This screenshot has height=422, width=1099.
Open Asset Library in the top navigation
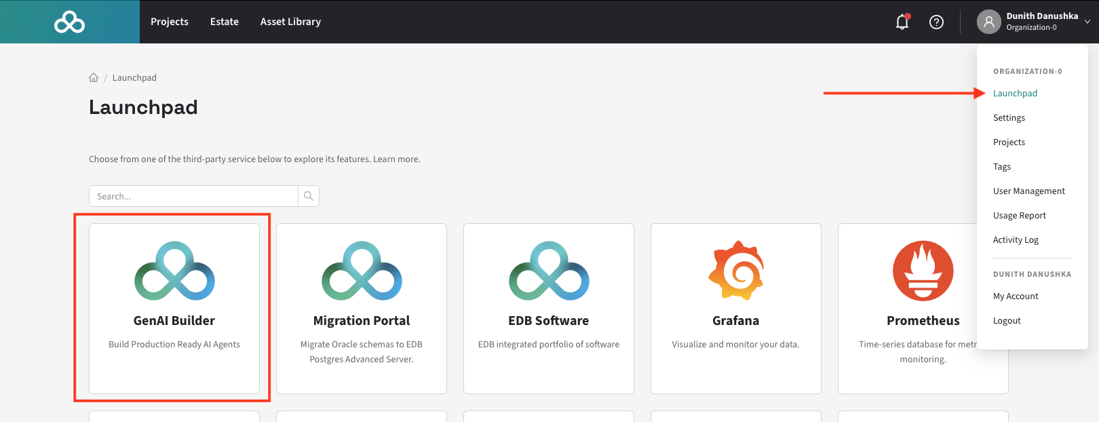(290, 22)
